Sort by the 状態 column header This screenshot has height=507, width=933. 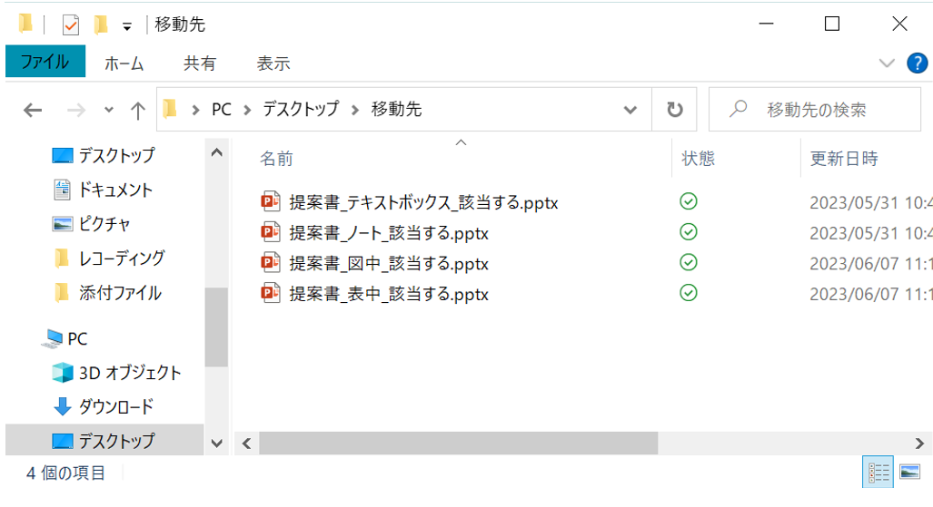point(698,159)
